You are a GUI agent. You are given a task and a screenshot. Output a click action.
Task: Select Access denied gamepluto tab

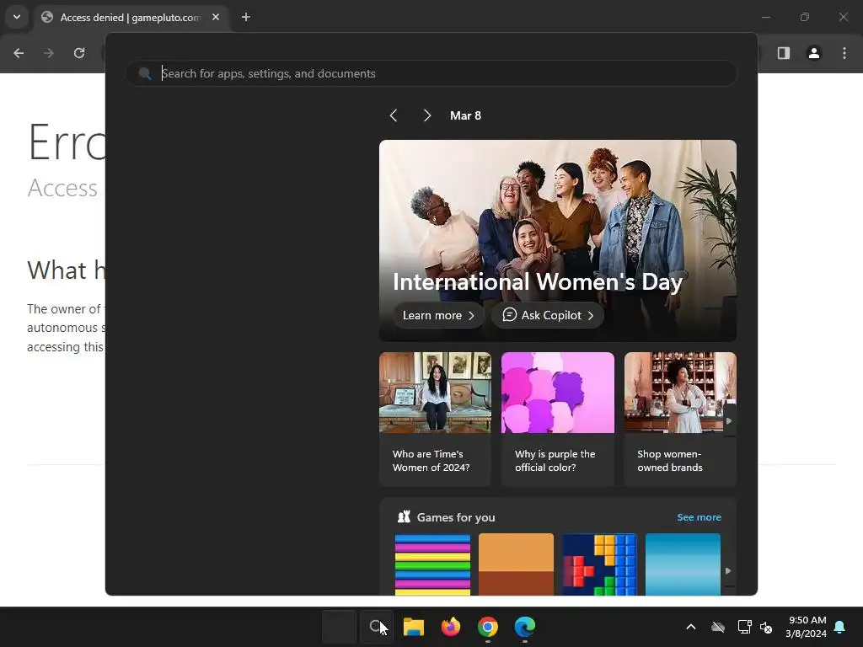131,17
